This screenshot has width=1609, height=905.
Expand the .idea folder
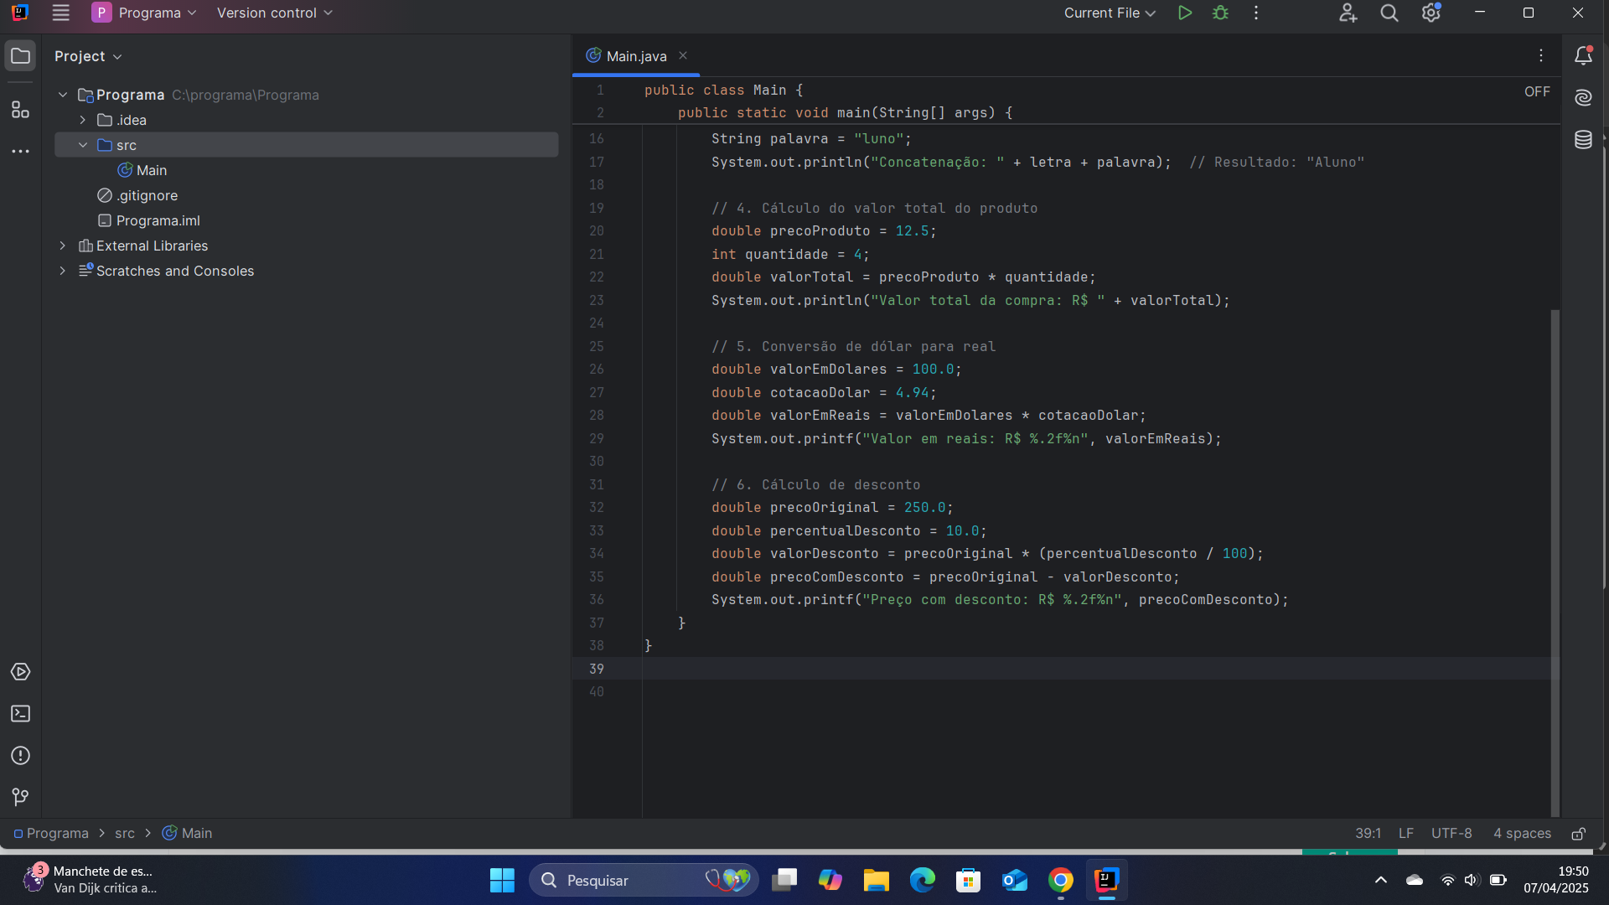pyautogui.click(x=83, y=120)
